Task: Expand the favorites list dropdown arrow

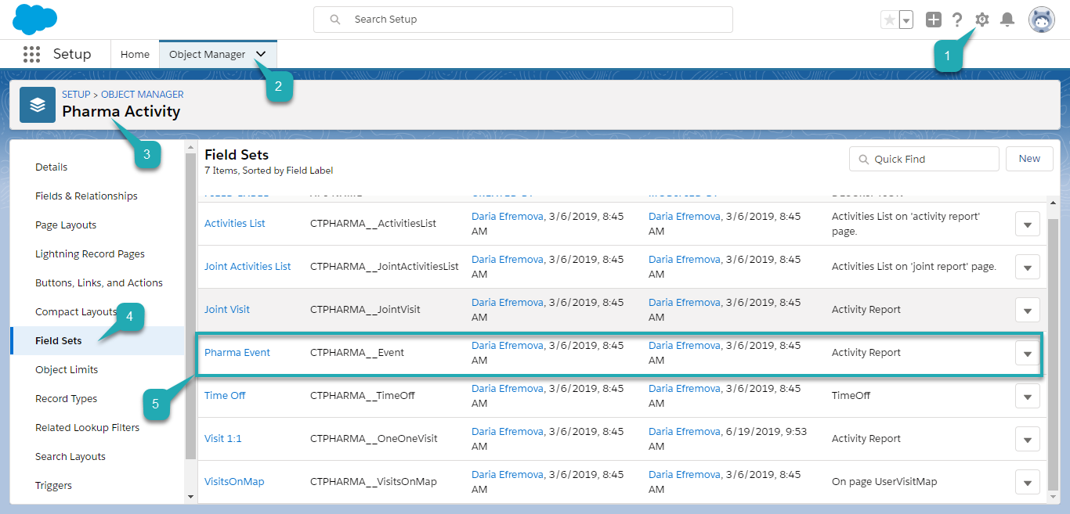Action: 906,20
